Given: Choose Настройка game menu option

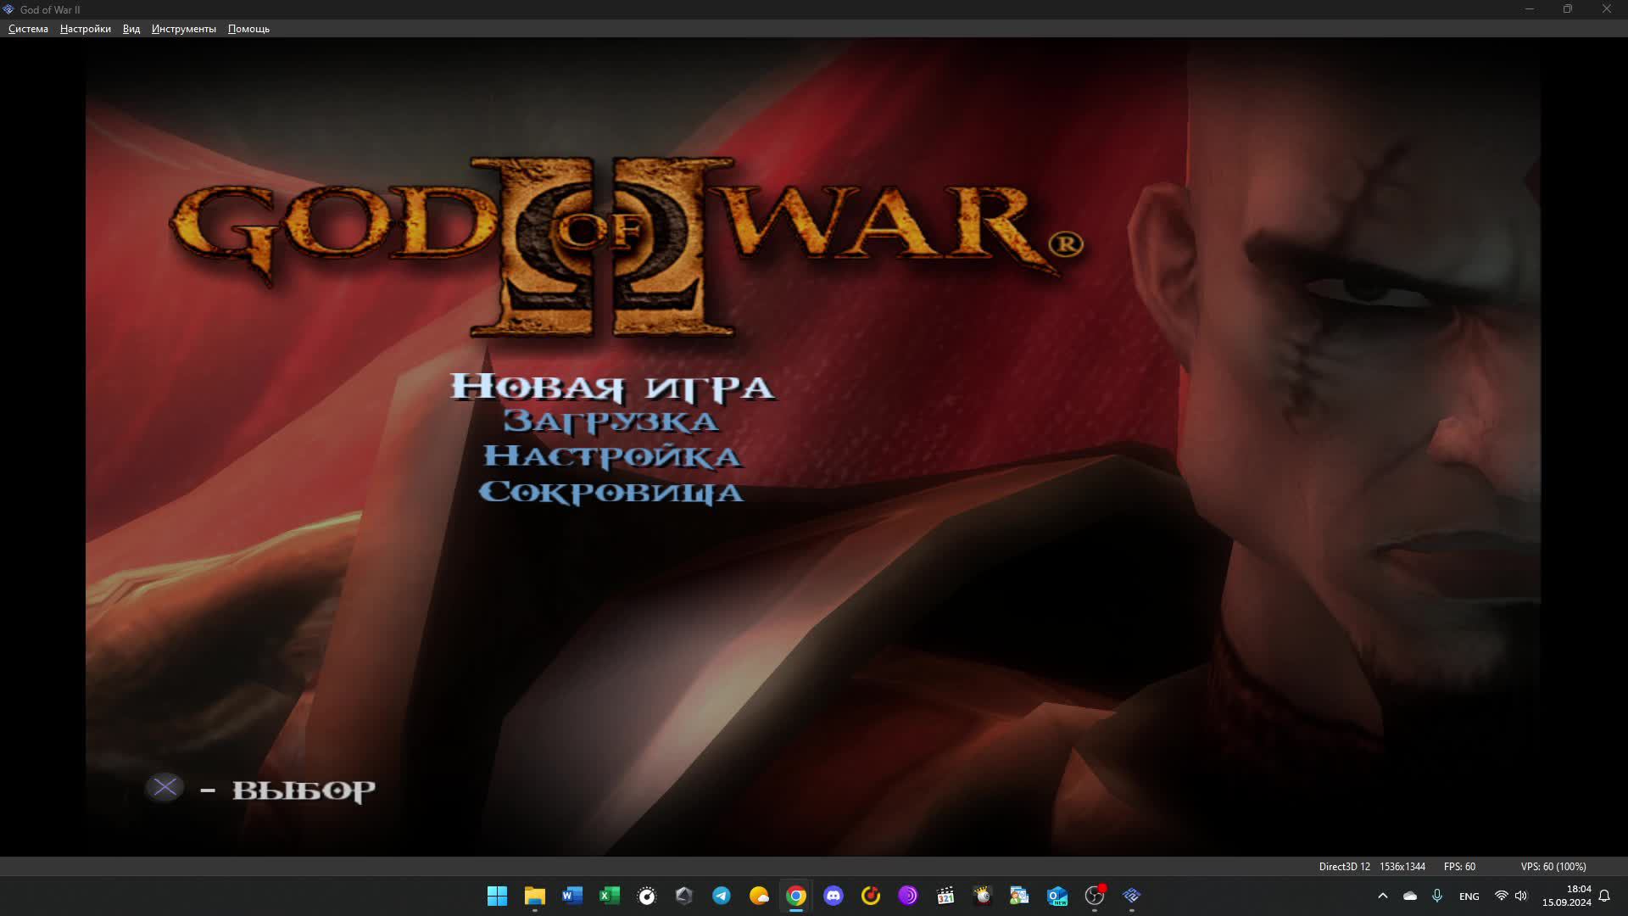Looking at the screenshot, I should [x=611, y=456].
